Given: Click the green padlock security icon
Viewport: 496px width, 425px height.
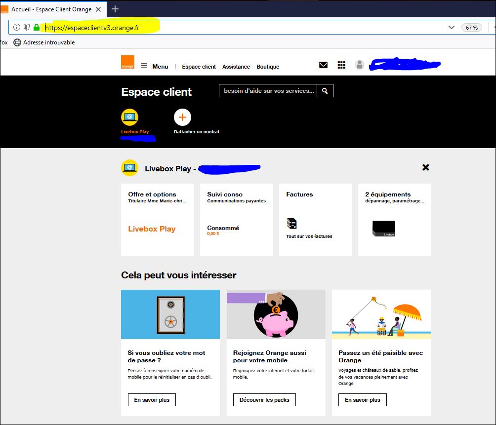Looking at the screenshot, I should 37,28.
